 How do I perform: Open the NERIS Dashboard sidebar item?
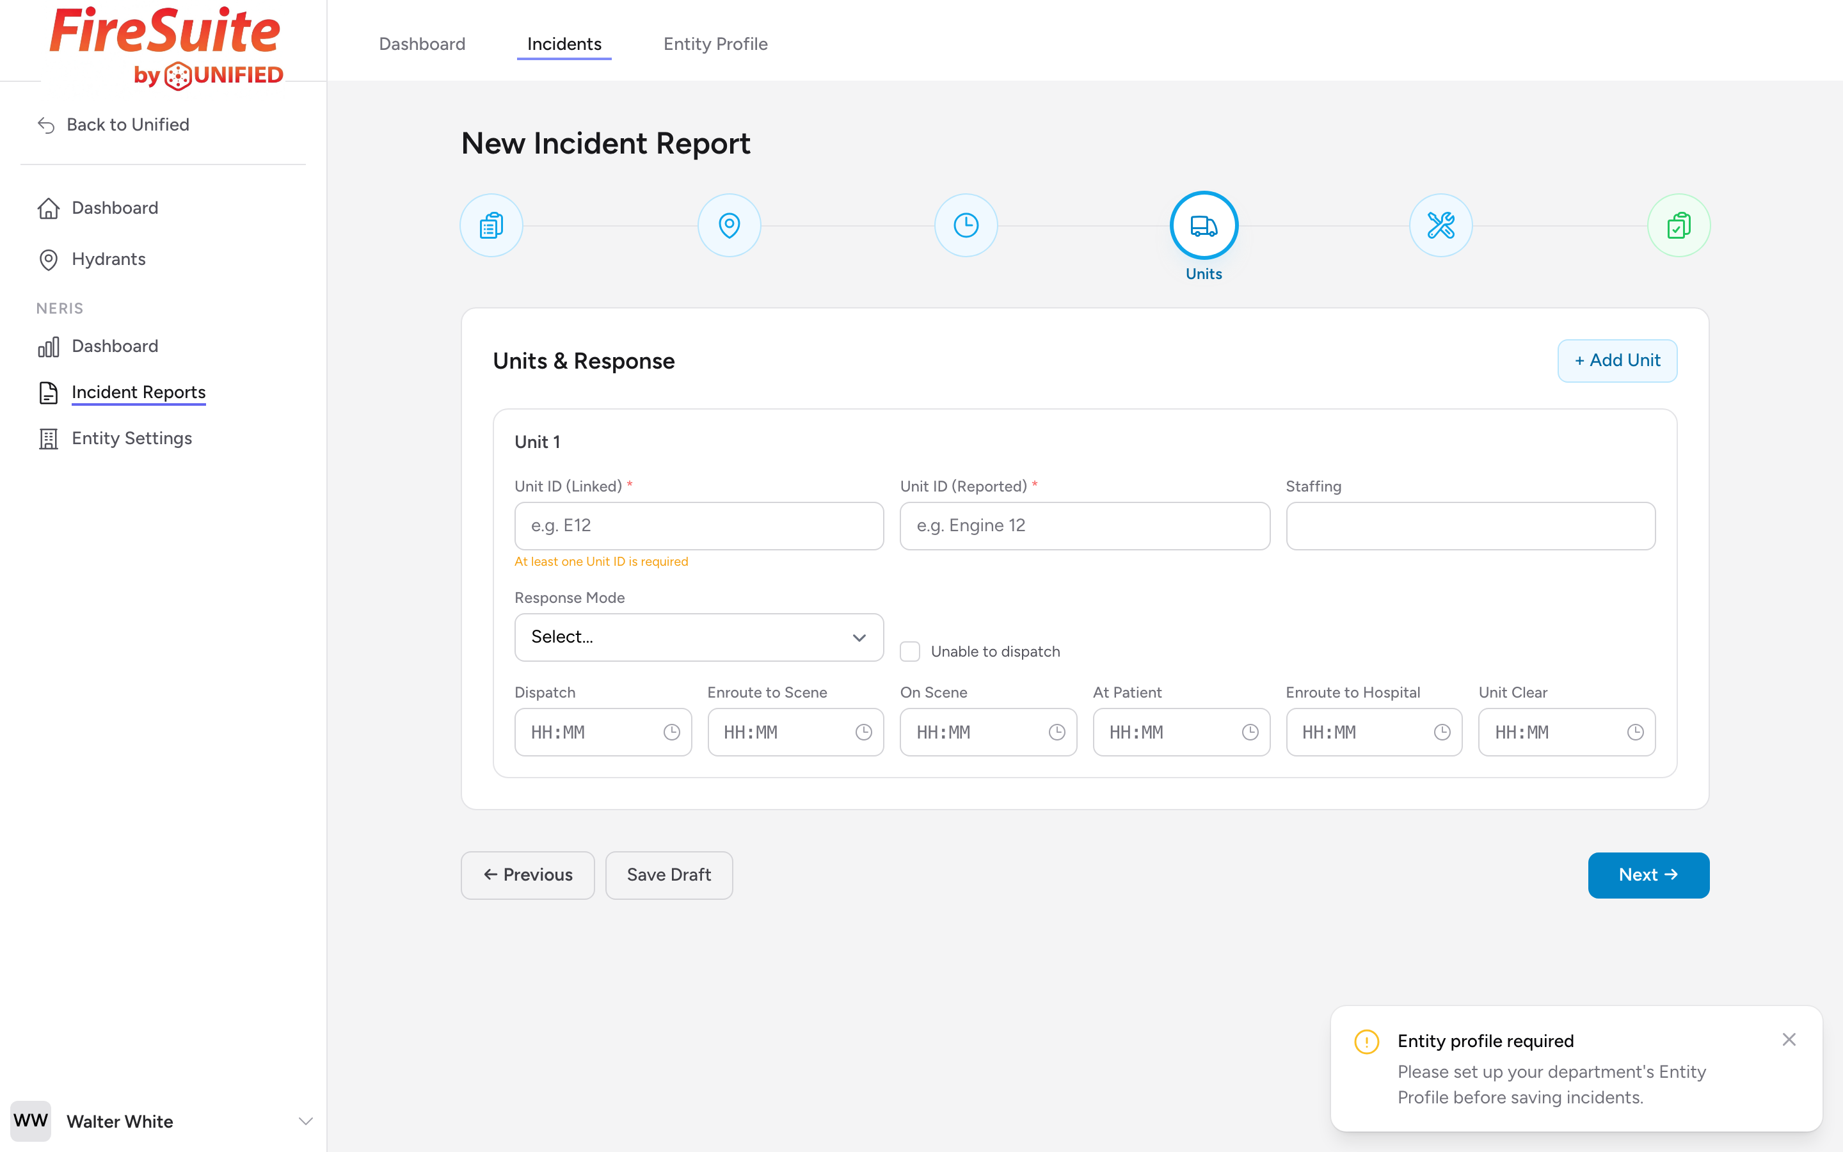[x=115, y=346]
